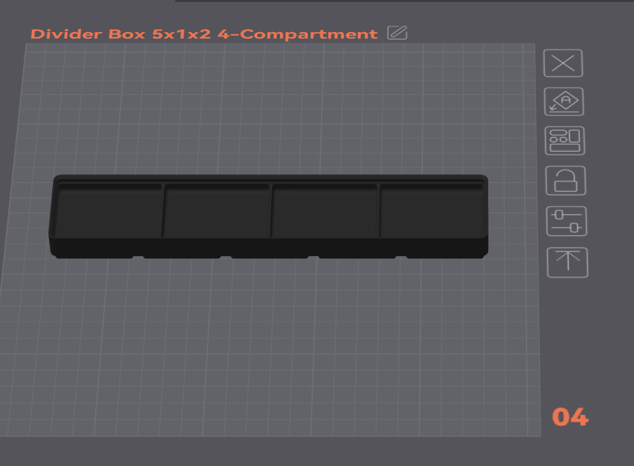This screenshot has width=634, height=466.
Task: Close the plate with the X icon
Action: pyautogui.click(x=563, y=63)
